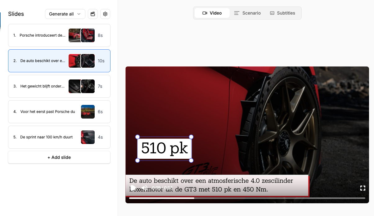Screen dimensions: 374x216
Task: Select slide "Porsche introduceert de..."
Action: pos(59,35)
